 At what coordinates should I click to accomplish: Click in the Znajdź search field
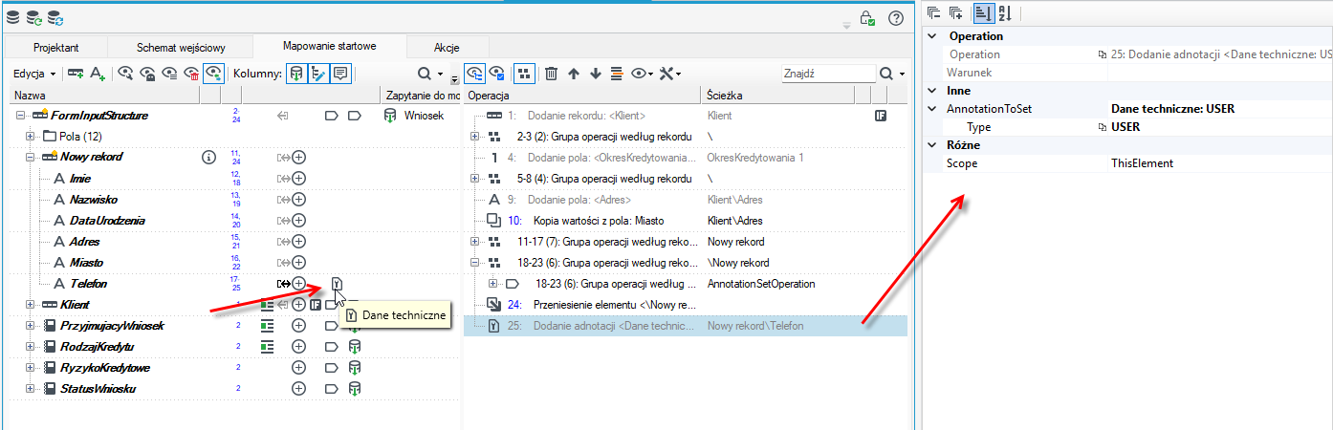tap(827, 74)
